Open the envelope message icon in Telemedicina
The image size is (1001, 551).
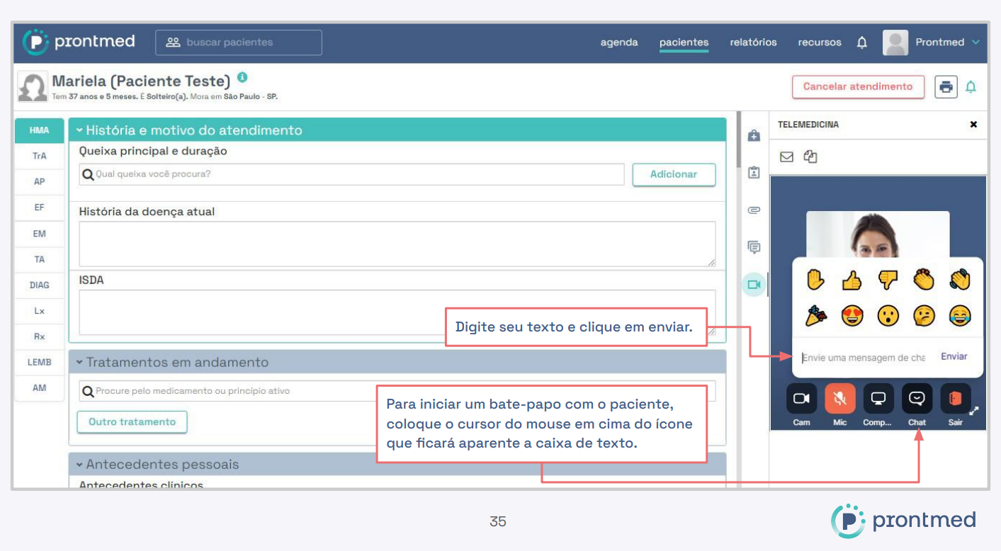(786, 157)
